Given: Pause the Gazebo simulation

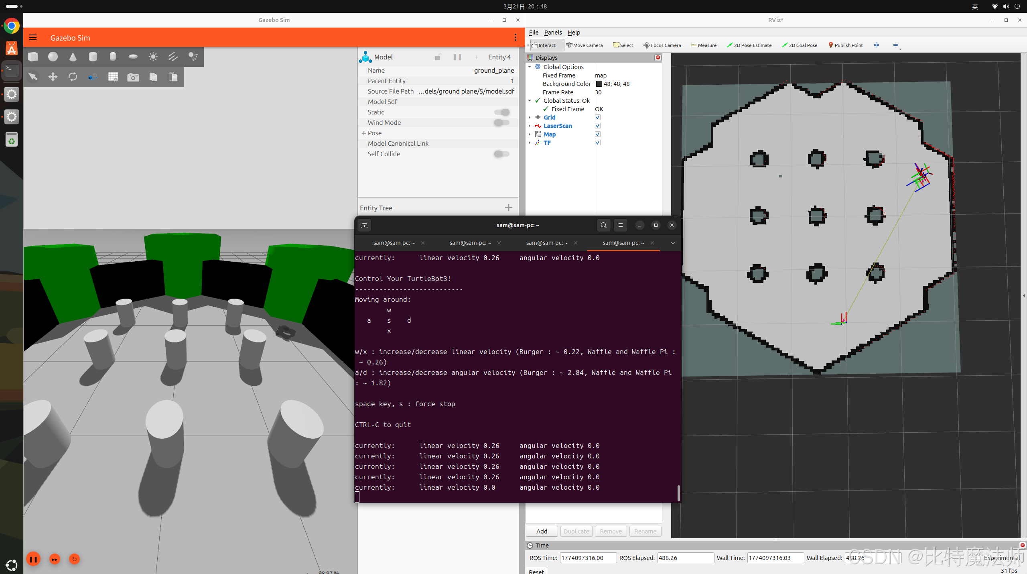Looking at the screenshot, I should click(x=33, y=559).
